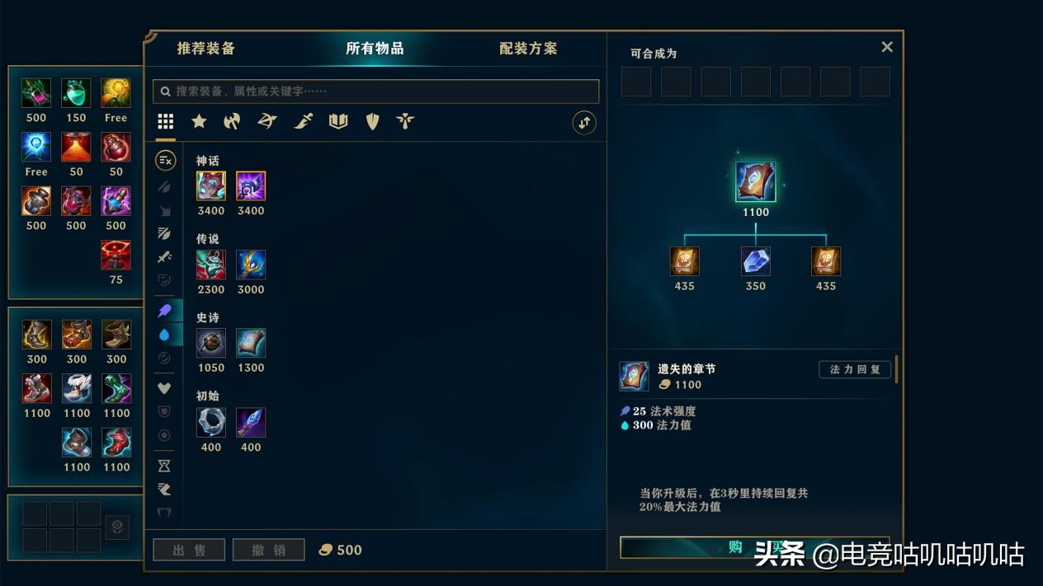Toggle the purple ability power stat filter

[x=164, y=312]
